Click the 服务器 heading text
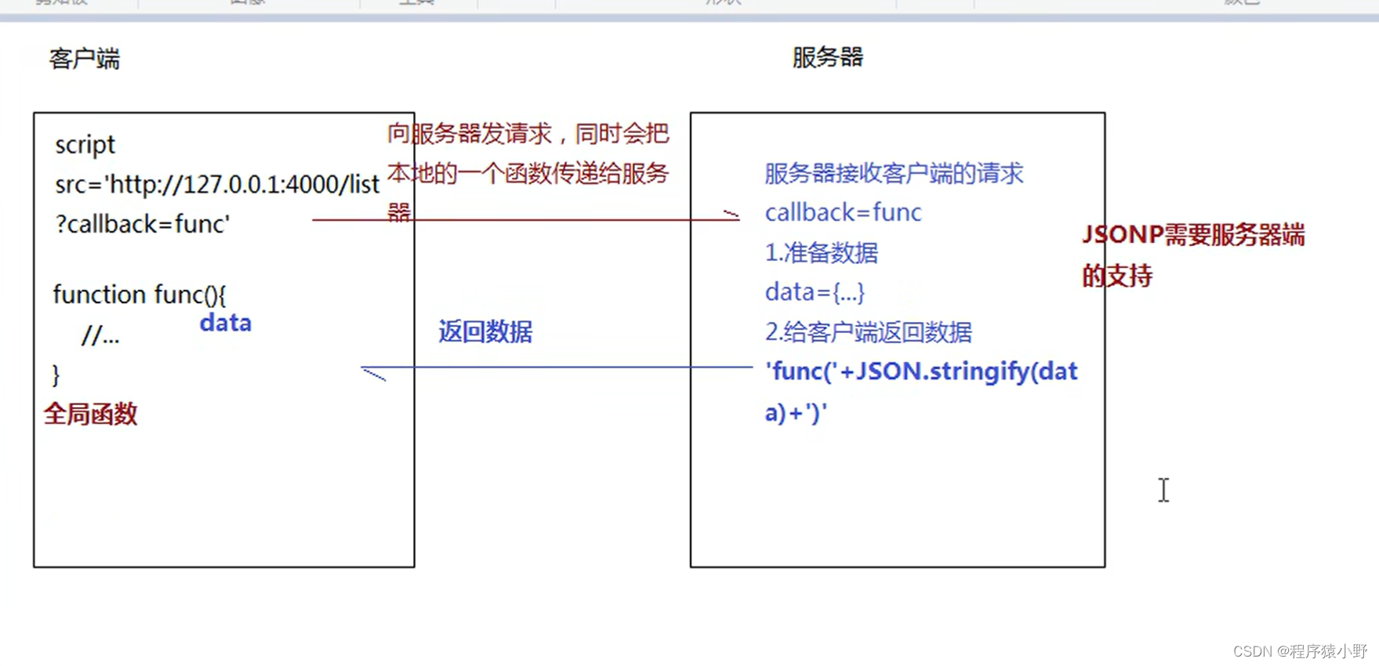 click(x=827, y=57)
